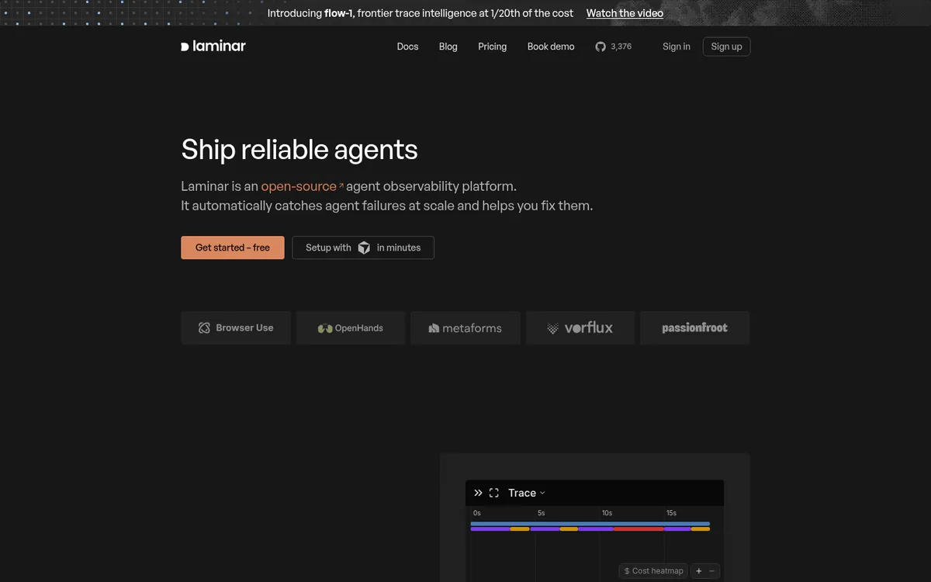
Task: Open the Pricing page
Action: click(493, 47)
